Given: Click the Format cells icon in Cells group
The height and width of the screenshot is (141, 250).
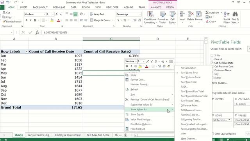Looking at the screenshot, I should point(199,14).
